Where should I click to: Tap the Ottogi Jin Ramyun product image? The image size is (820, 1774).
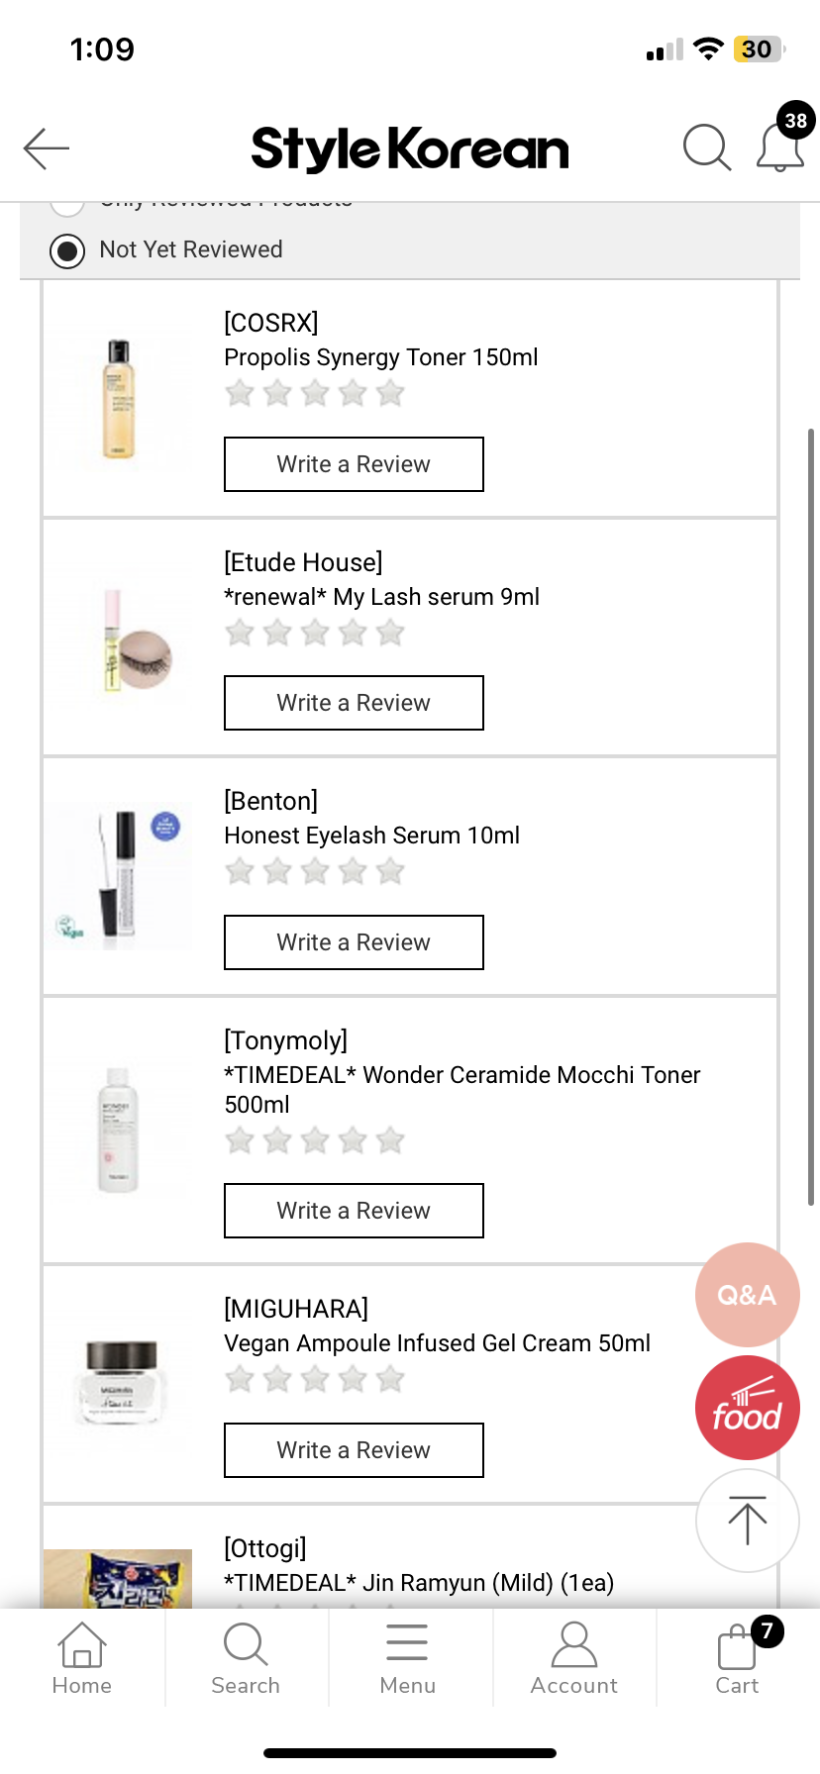(x=118, y=1578)
